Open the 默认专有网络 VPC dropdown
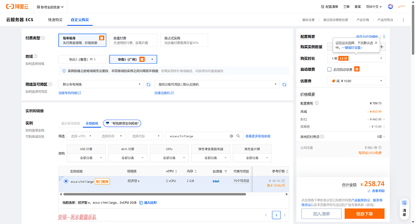This screenshot has height=224, width=415. (x=102, y=84)
